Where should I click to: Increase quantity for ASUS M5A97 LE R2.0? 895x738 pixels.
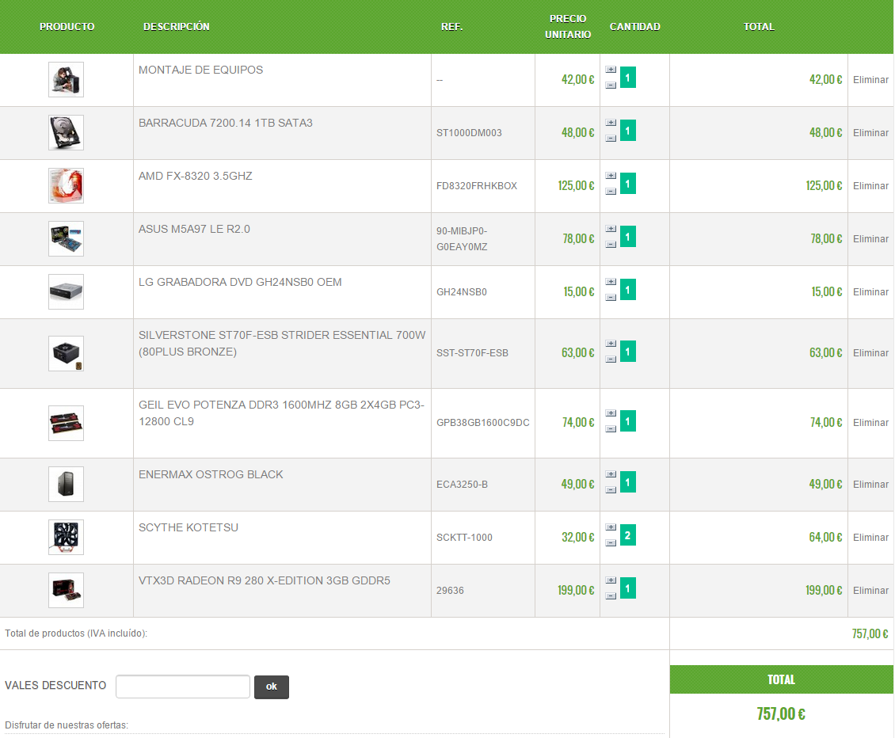(611, 229)
